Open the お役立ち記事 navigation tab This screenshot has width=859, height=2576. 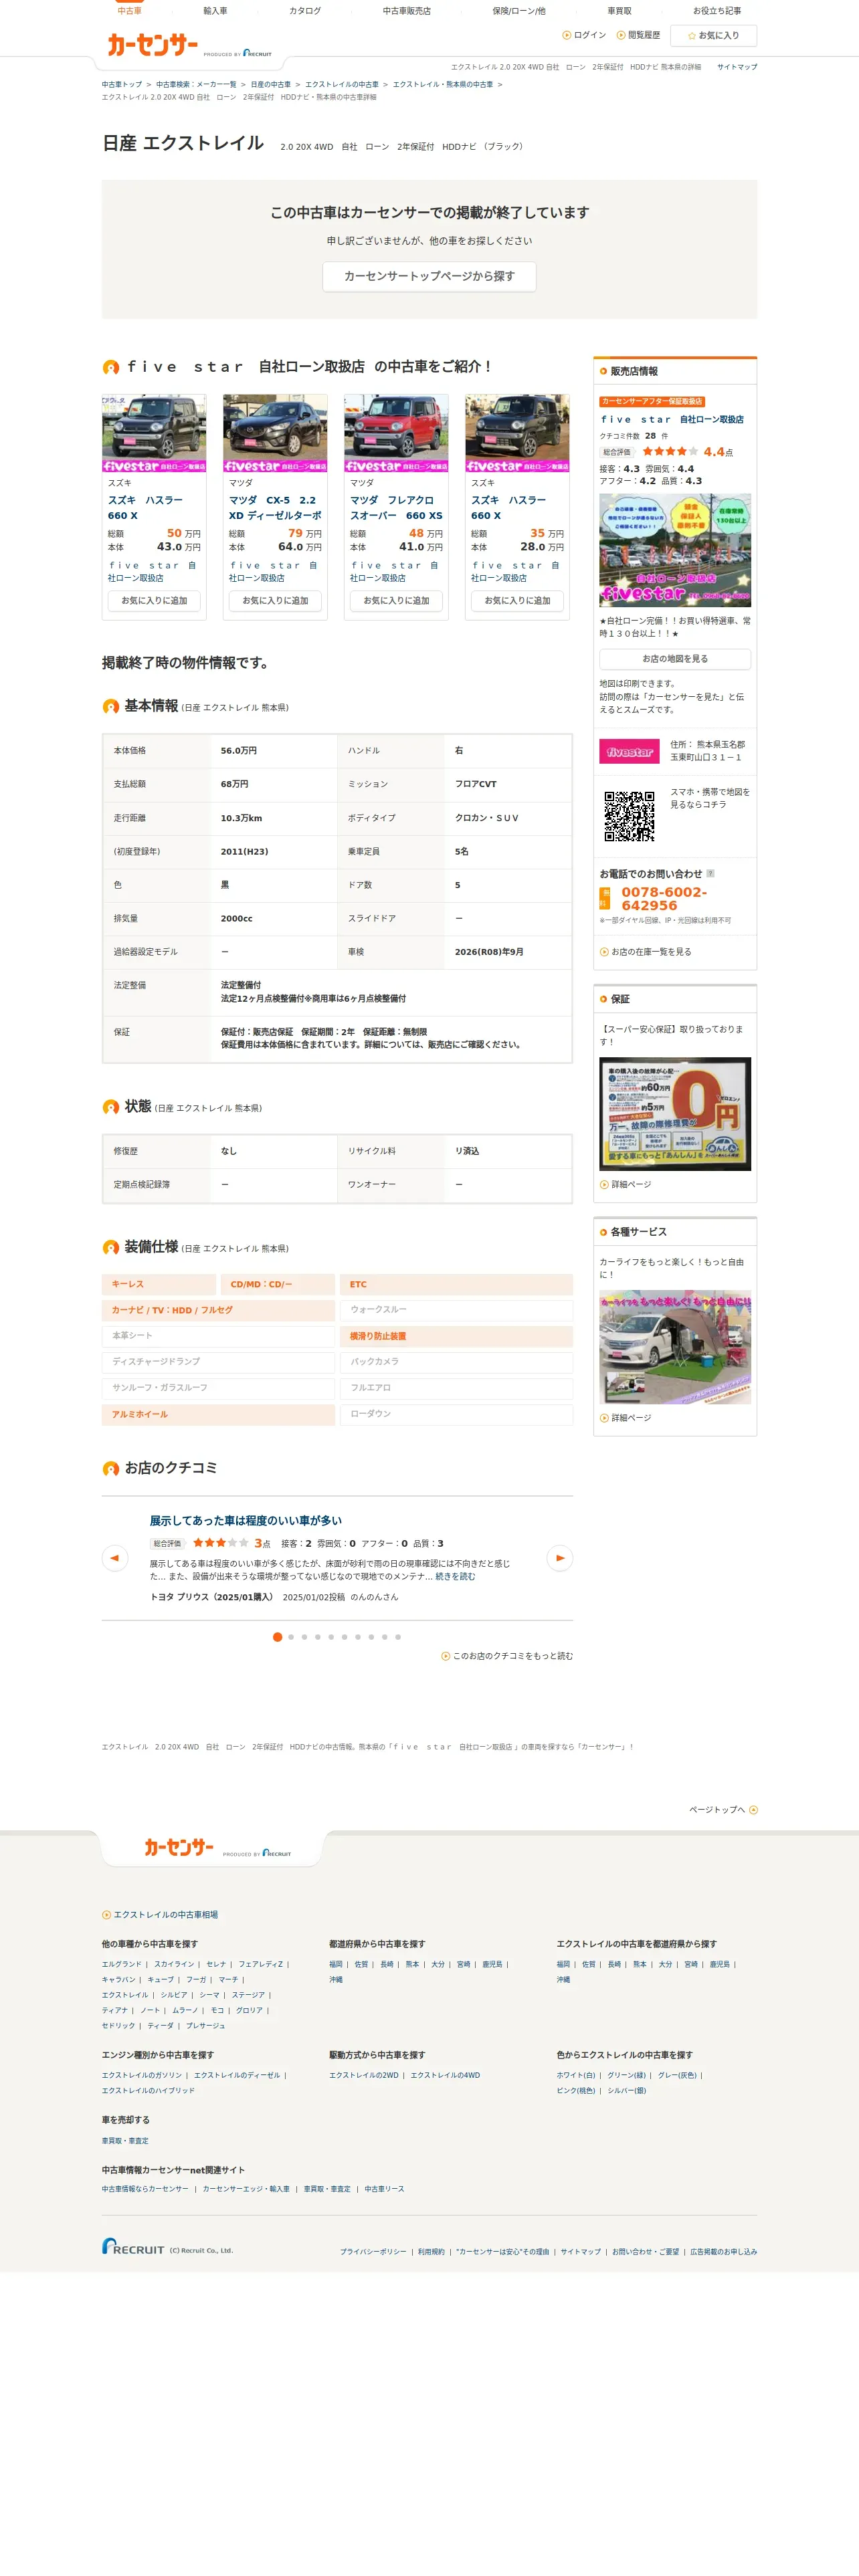[717, 11]
